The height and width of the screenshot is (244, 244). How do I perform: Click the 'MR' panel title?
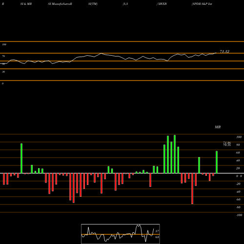point(218,127)
